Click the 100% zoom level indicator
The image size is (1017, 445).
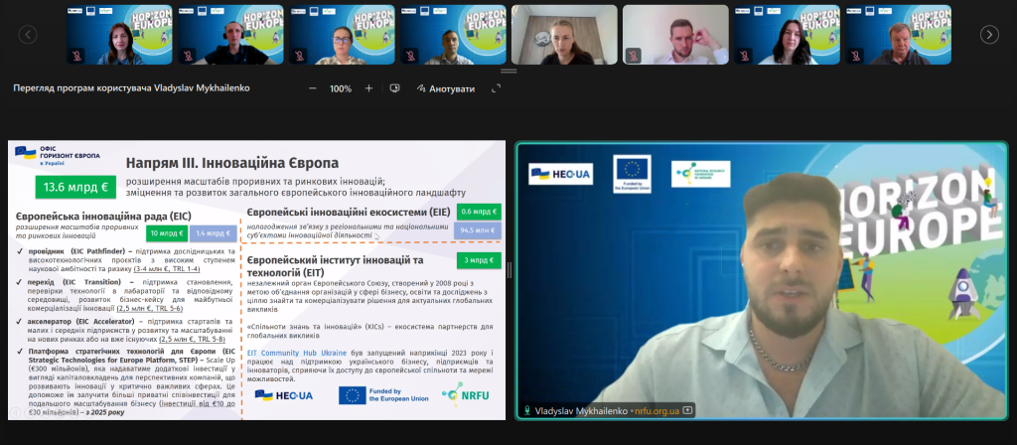tap(341, 88)
